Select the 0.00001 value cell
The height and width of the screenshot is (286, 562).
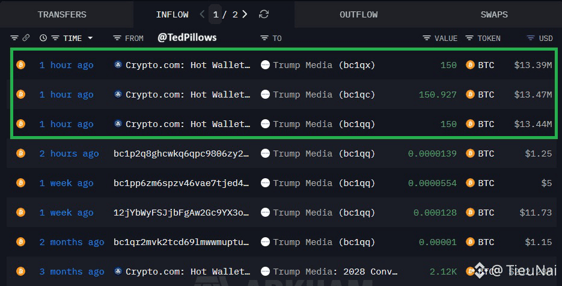point(438,242)
